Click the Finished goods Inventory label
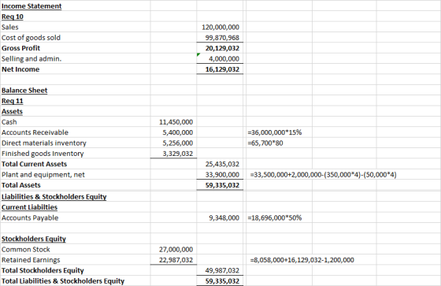The width and height of the screenshot is (441, 286). pyautogui.click(x=43, y=154)
